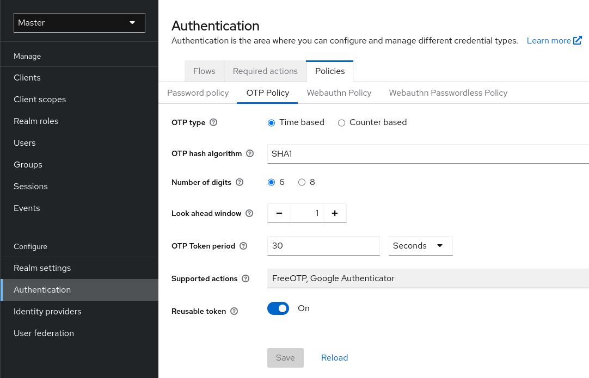The image size is (589, 378).
Task: Click help icon next to OTP type
Action: (213, 122)
